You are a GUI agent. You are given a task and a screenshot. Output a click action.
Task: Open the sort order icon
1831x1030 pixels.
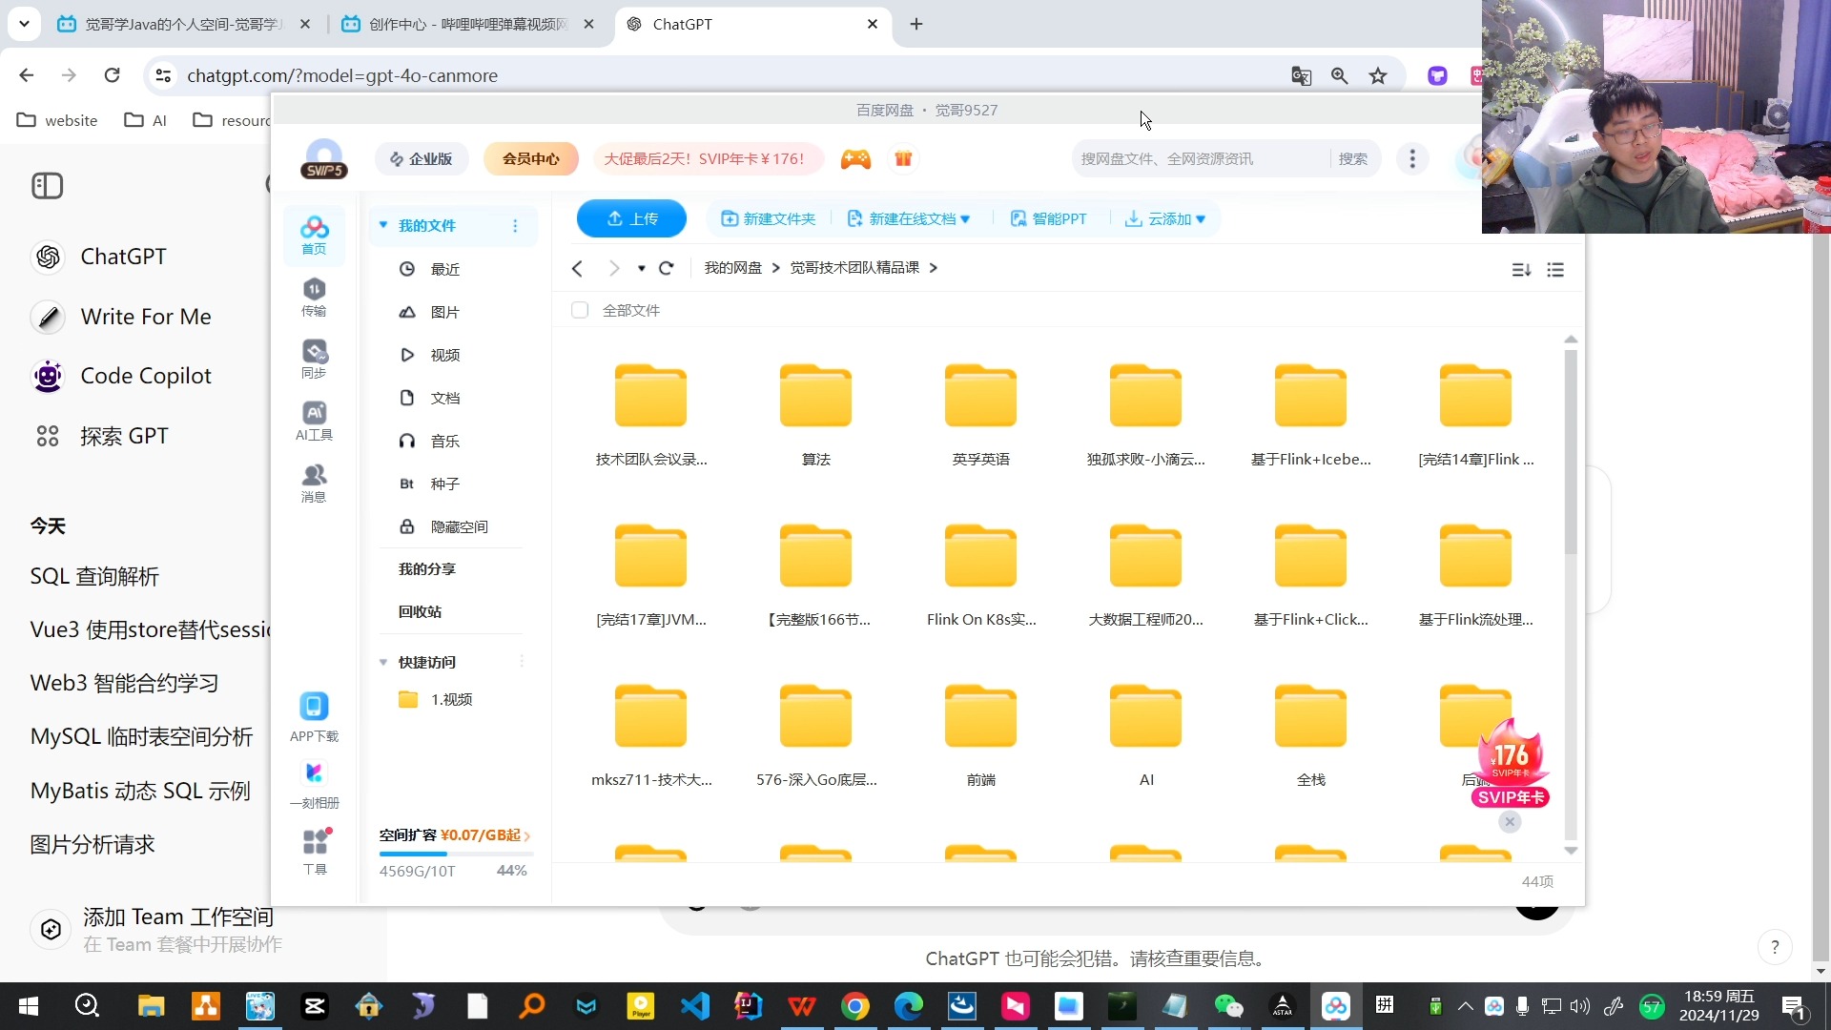tap(1521, 270)
